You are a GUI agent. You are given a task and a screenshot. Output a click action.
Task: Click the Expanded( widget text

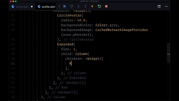coord(66,44)
